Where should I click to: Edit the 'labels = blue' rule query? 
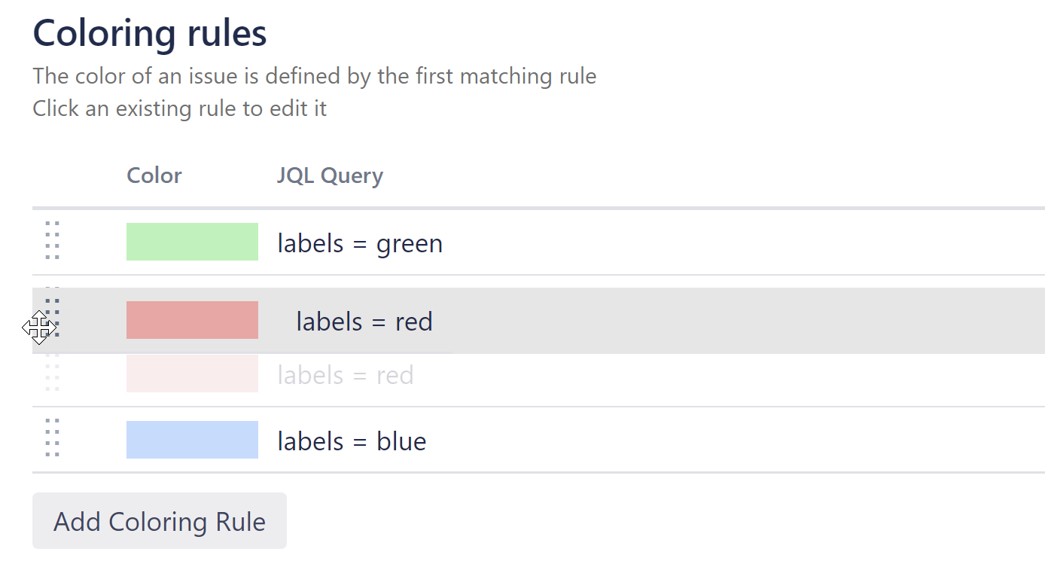click(352, 441)
